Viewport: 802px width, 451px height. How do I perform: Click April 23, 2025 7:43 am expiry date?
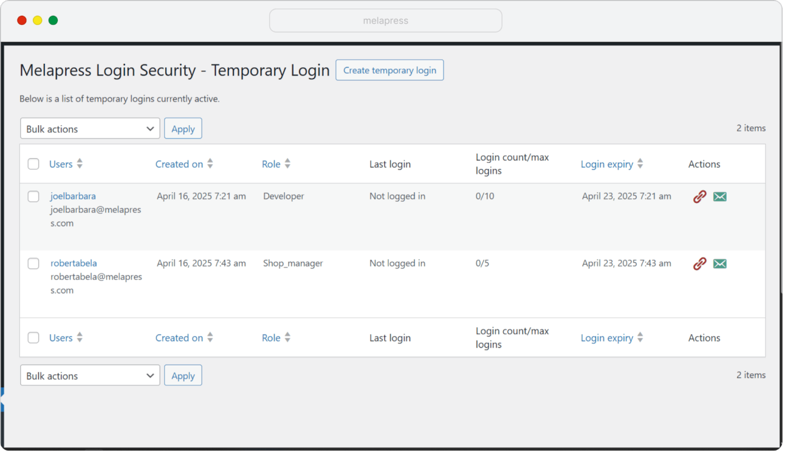(626, 263)
